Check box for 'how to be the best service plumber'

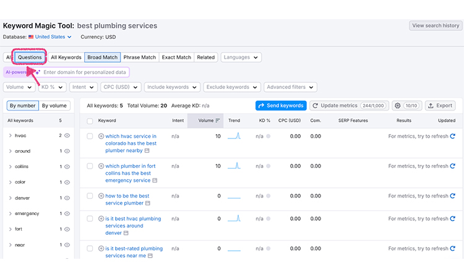(x=90, y=196)
